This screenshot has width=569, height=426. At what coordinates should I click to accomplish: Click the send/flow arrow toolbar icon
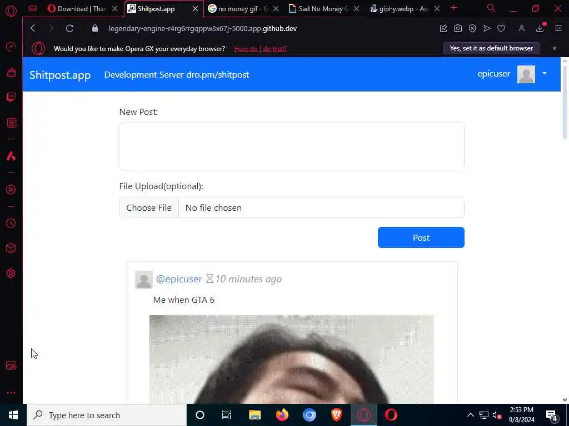[487, 28]
